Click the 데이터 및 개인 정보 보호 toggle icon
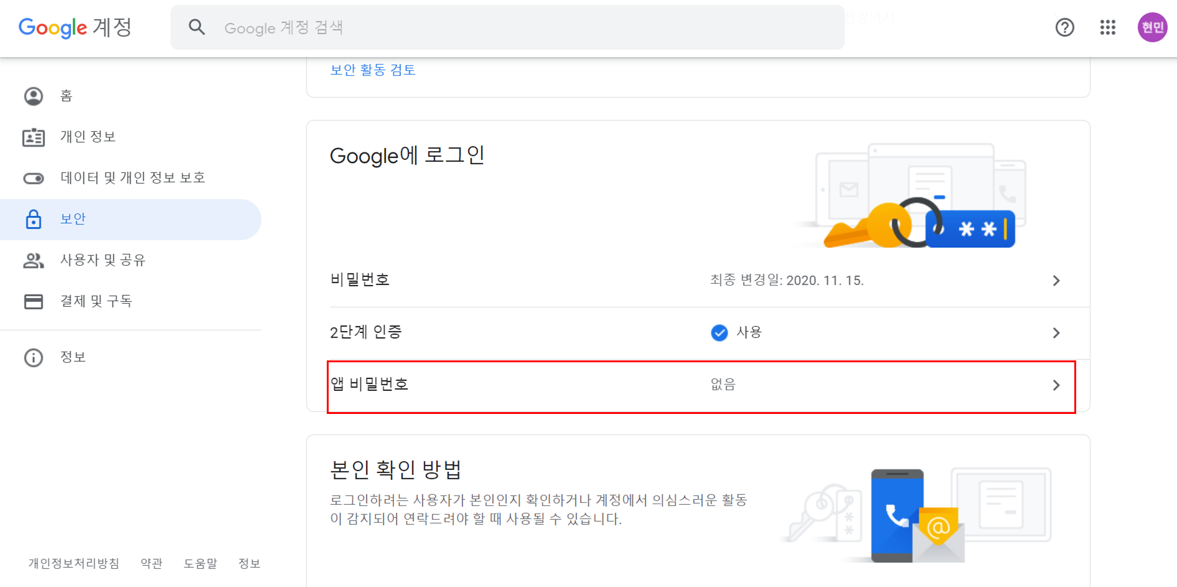Screen dimensions: 1177x587 tap(34, 179)
